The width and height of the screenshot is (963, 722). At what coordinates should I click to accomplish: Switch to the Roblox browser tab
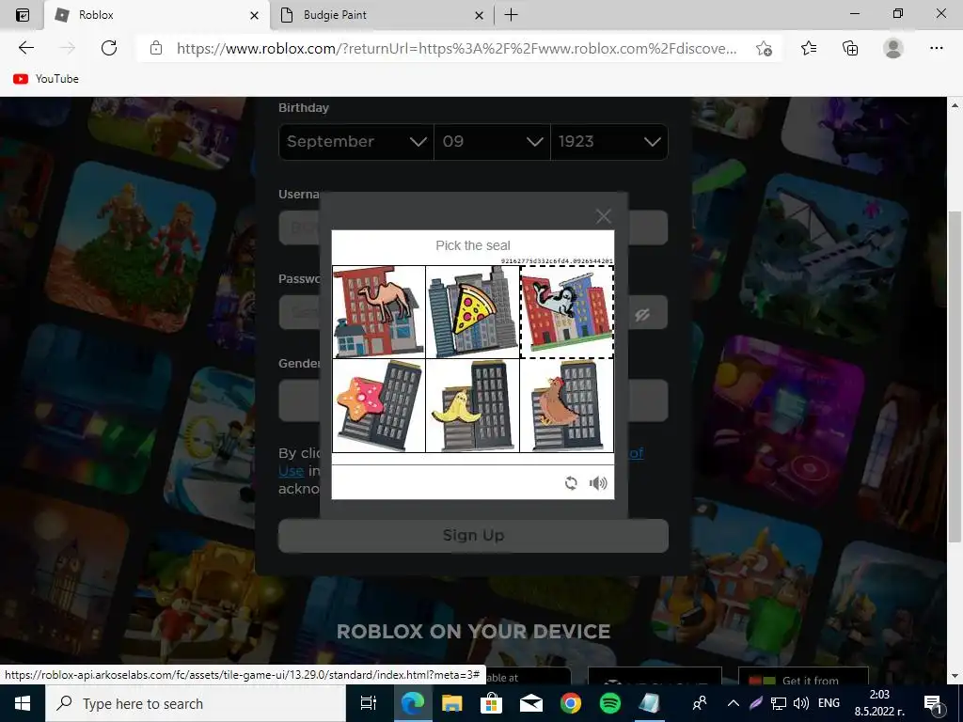point(157,15)
